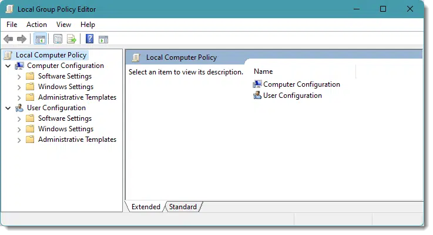Image resolution: width=433 pixels, height=235 pixels.
Task: Expand Windows Settings under Computer Configuration
Action: 19,87
